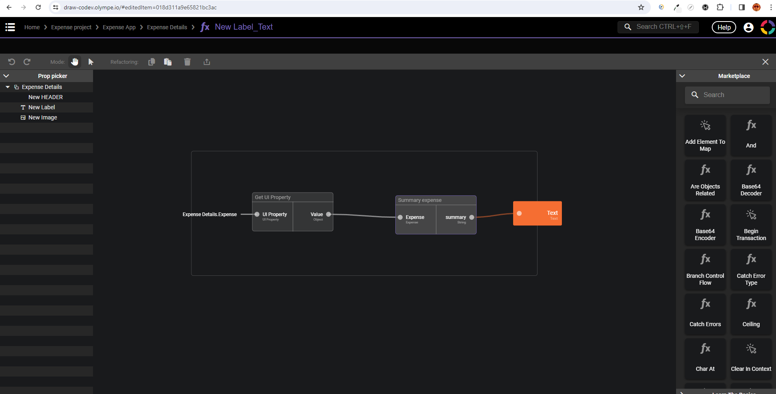This screenshot has height=394, width=776.
Task: Switch to hand pan mode
Action: [75, 61]
